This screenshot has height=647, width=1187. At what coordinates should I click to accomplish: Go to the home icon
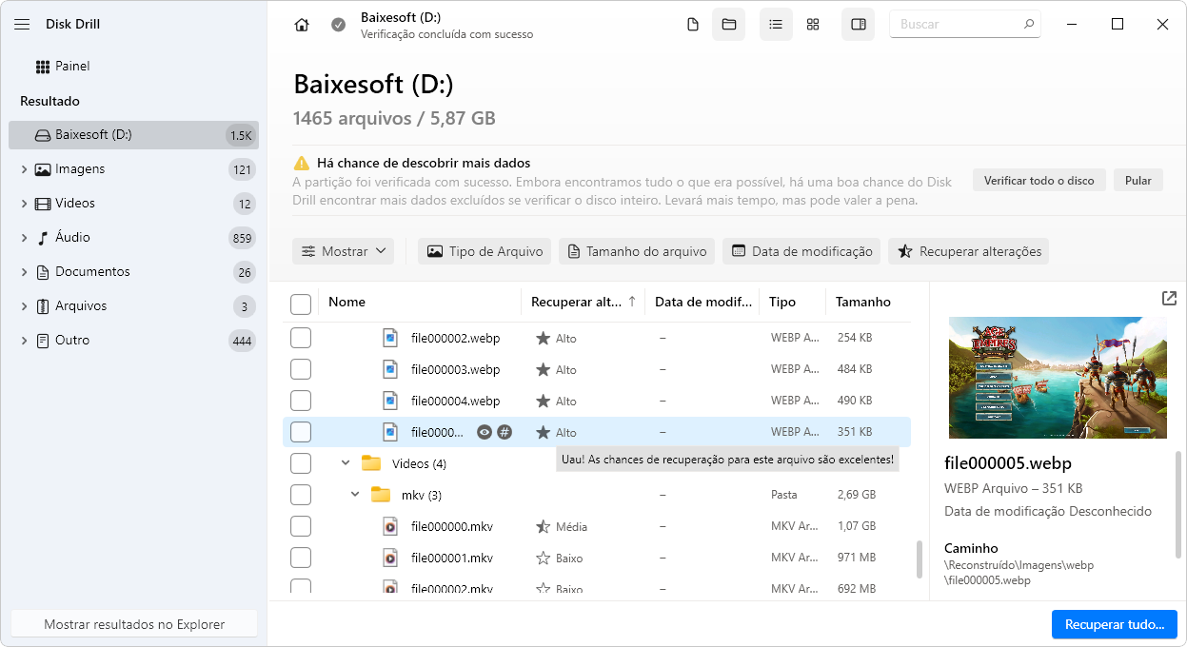pos(302,25)
